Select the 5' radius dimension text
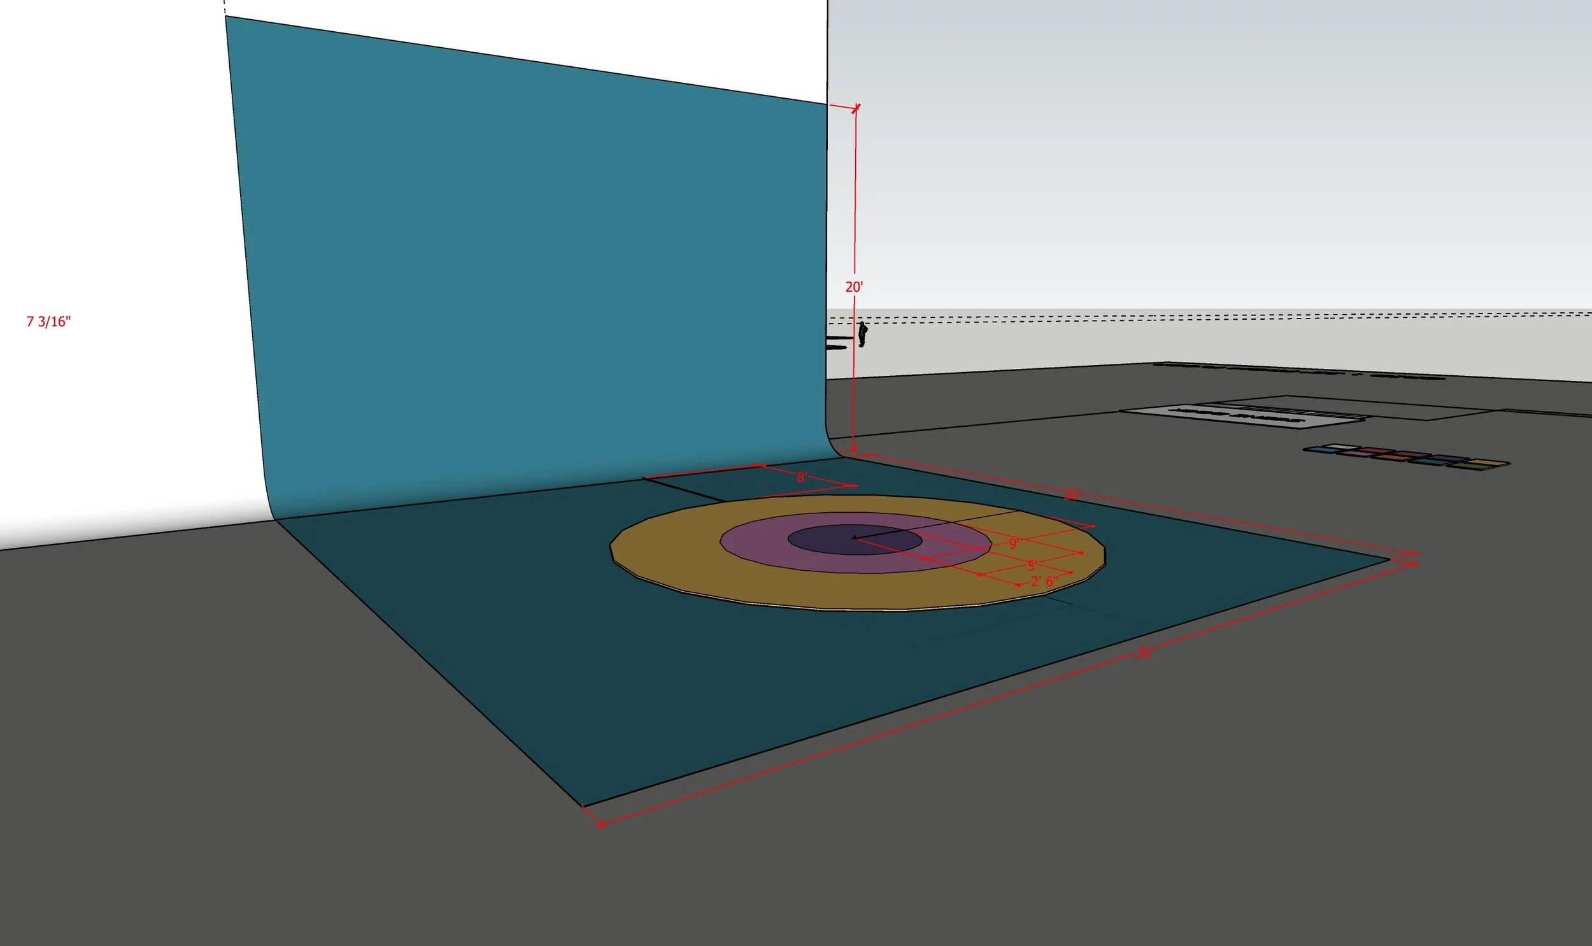 (1032, 566)
